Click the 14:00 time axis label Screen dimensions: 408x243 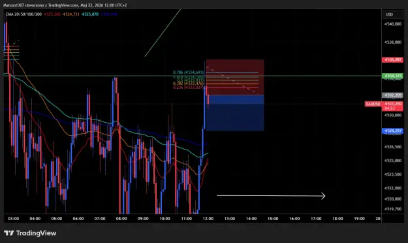tap(251, 219)
